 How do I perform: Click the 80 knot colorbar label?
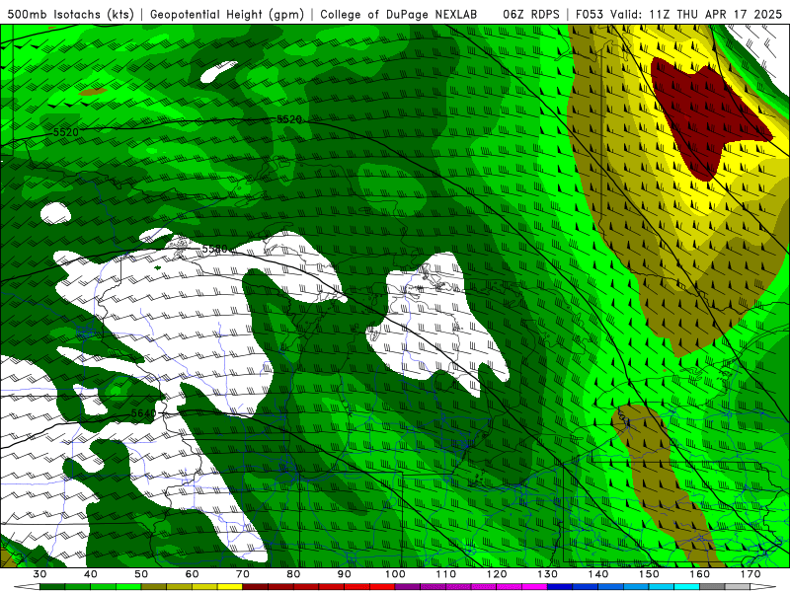[293, 574]
